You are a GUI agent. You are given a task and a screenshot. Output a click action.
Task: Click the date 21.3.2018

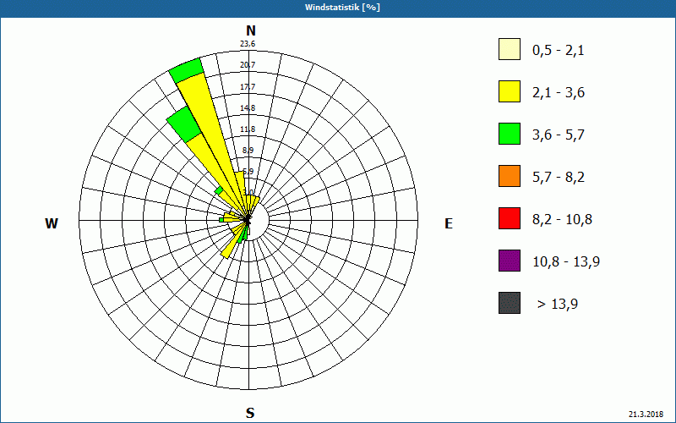coord(646,414)
